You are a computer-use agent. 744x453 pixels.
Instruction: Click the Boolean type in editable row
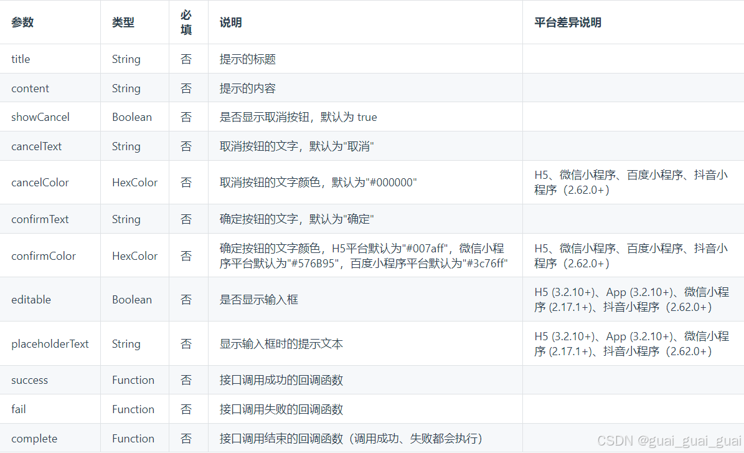132,300
